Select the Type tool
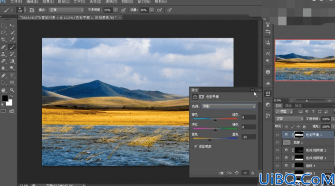This screenshot has width=335, height=186. pos(12,76)
